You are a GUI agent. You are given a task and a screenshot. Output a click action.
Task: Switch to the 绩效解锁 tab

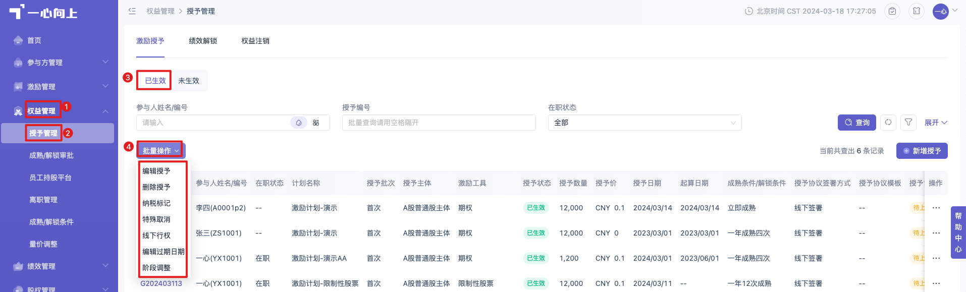click(x=203, y=41)
